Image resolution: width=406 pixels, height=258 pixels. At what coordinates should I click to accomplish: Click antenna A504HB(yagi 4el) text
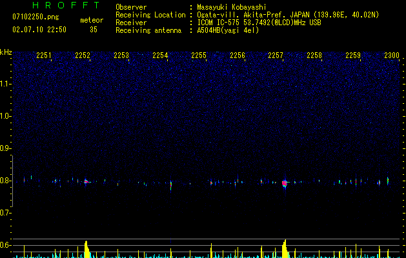click(x=228, y=30)
